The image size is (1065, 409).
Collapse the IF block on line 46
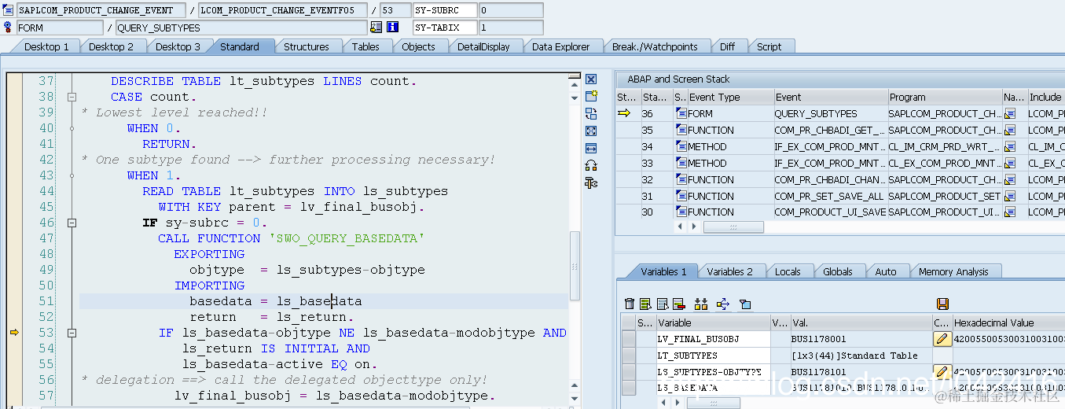72,223
